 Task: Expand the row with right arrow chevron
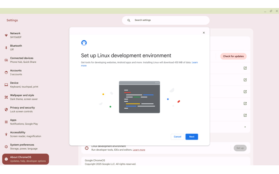tap(245, 127)
